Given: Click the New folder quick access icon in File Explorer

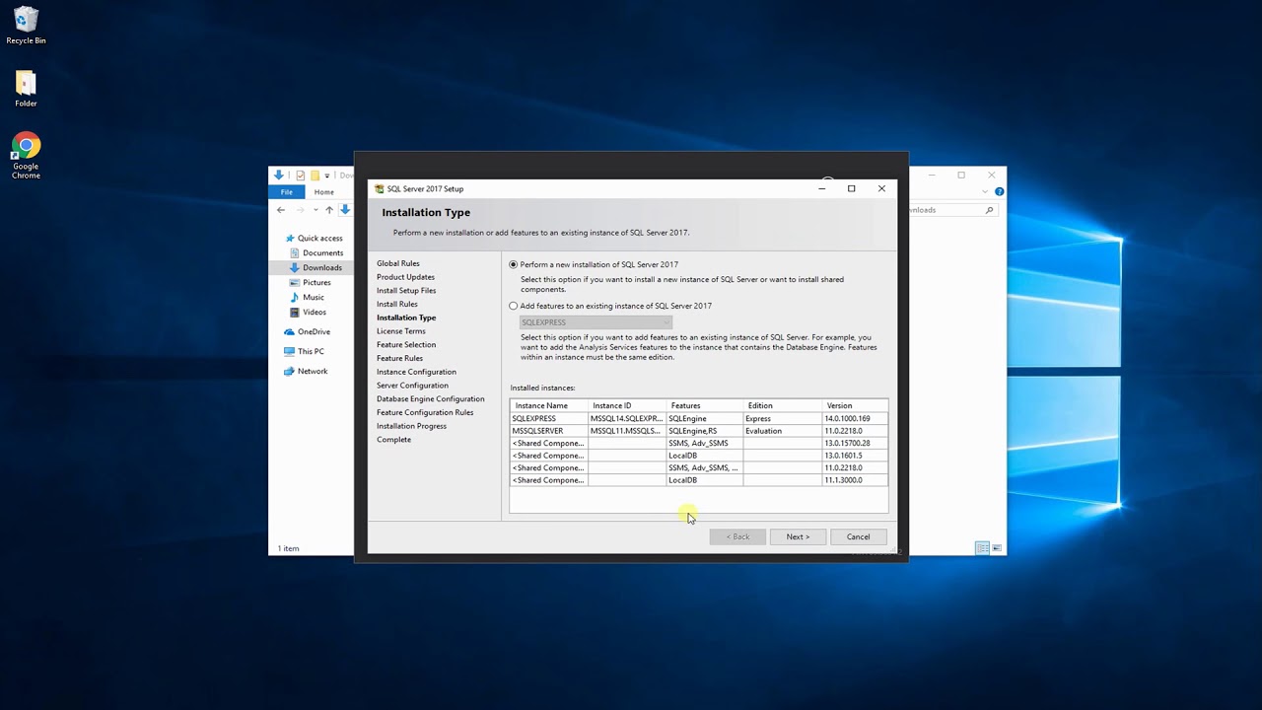Looking at the screenshot, I should click(315, 176).
